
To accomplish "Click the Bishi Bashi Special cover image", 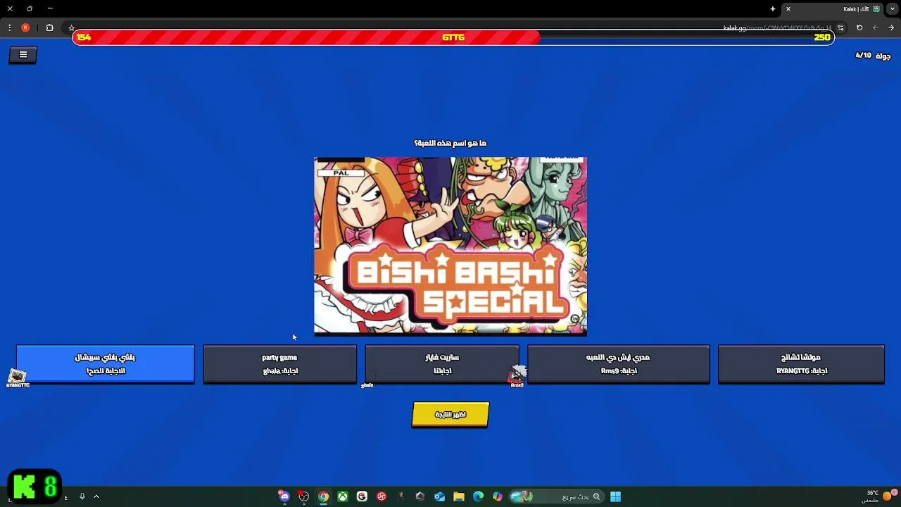I will 450,246.
